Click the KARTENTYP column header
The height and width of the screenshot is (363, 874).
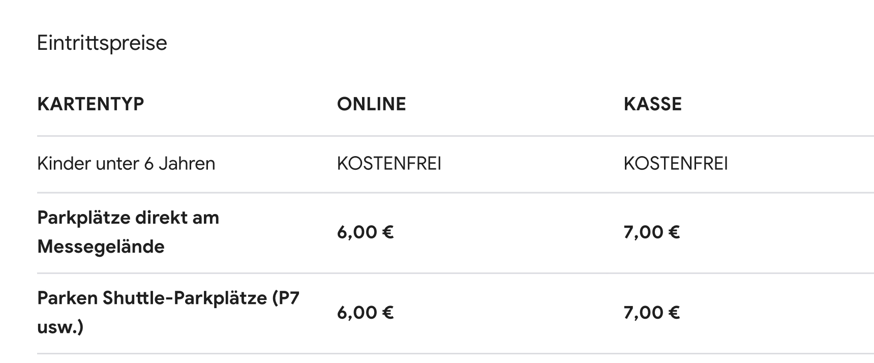coord(91,104)
